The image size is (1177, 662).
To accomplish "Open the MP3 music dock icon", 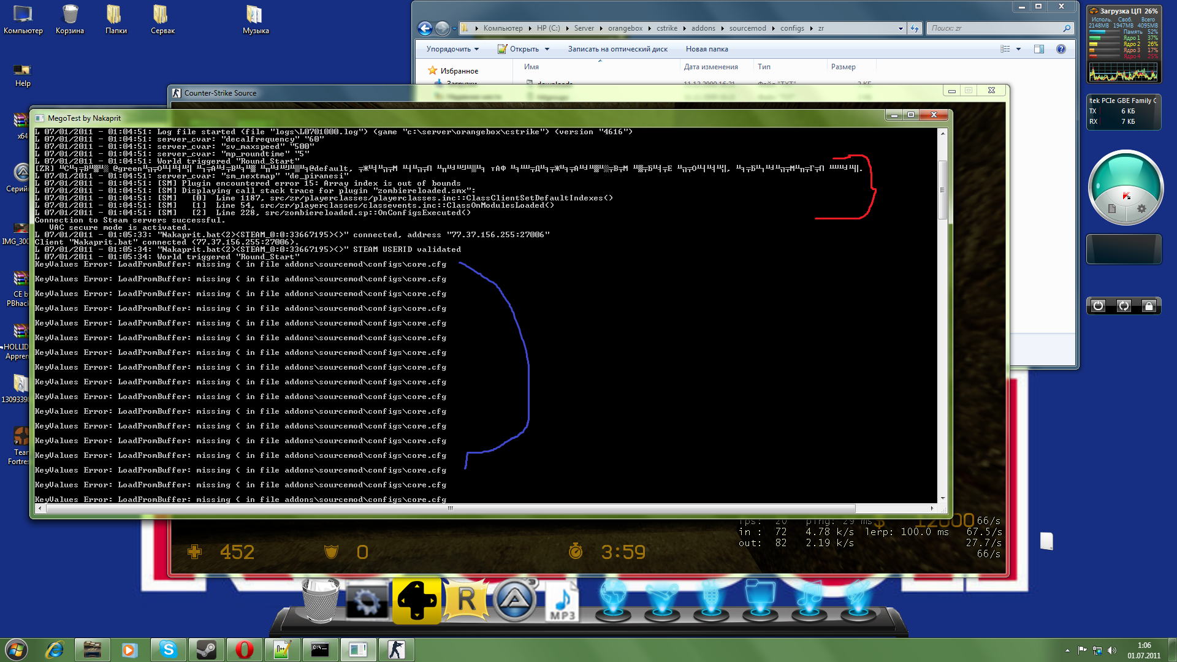I will click(x=562, y=602).
